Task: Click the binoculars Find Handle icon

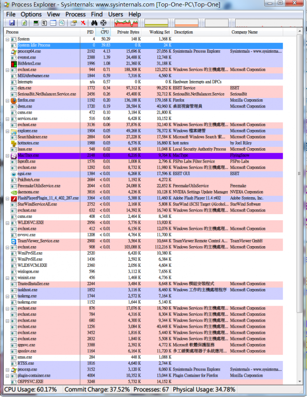Action: point(94,23)
